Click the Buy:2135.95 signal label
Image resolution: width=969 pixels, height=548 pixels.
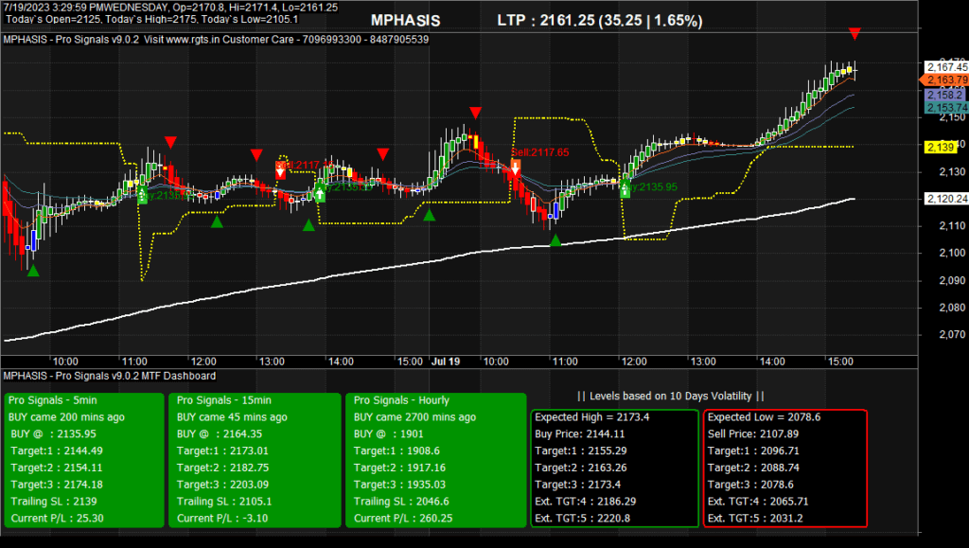[651, 186]
